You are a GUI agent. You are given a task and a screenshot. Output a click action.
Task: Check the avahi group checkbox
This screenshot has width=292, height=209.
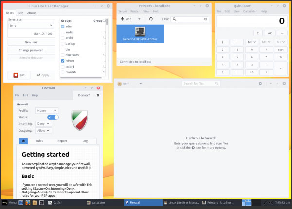point(63,38)
